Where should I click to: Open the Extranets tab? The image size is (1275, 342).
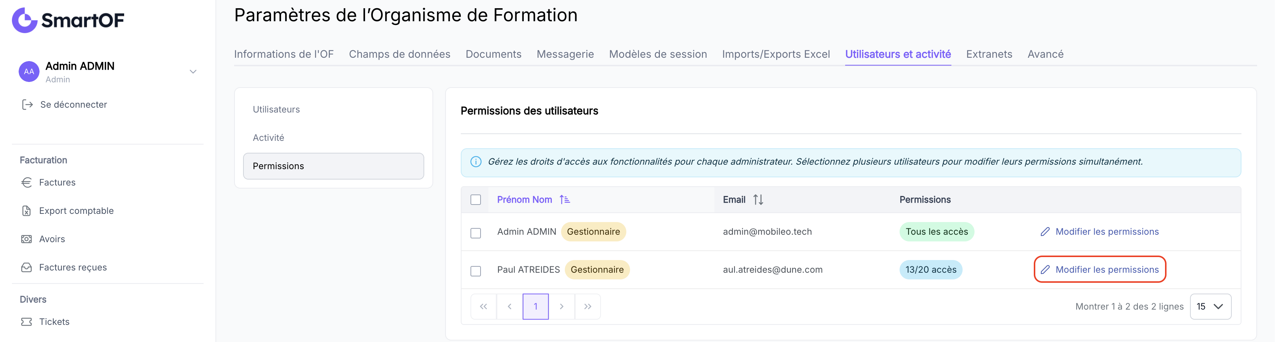[989, 54]
